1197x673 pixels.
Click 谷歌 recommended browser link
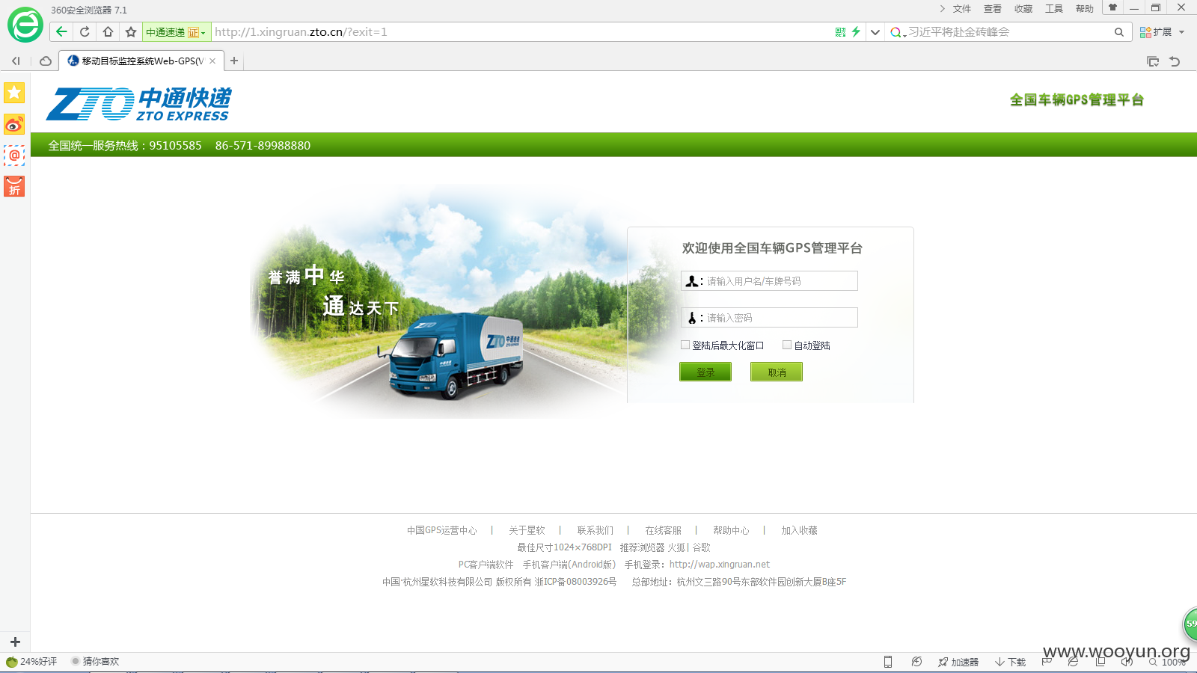click(702, 547)
